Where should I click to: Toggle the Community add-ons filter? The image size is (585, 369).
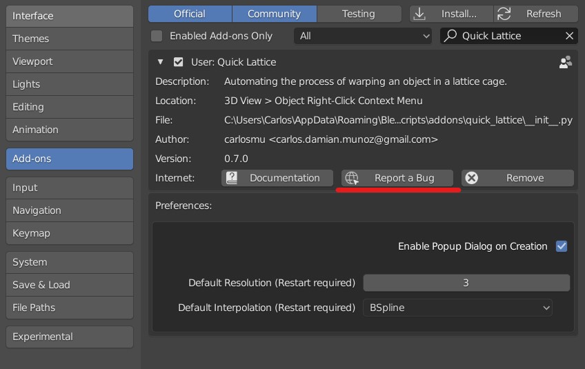tap(275, 14)
